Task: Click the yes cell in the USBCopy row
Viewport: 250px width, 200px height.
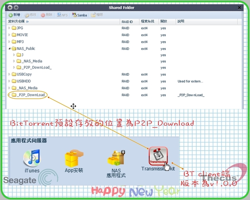Action: (x=163, y=74)
